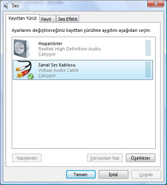Image resolution: width=167 pixels, height=185 pixels.
Task: Switch to the Kayıt tab
Action: tap(48, 19)
